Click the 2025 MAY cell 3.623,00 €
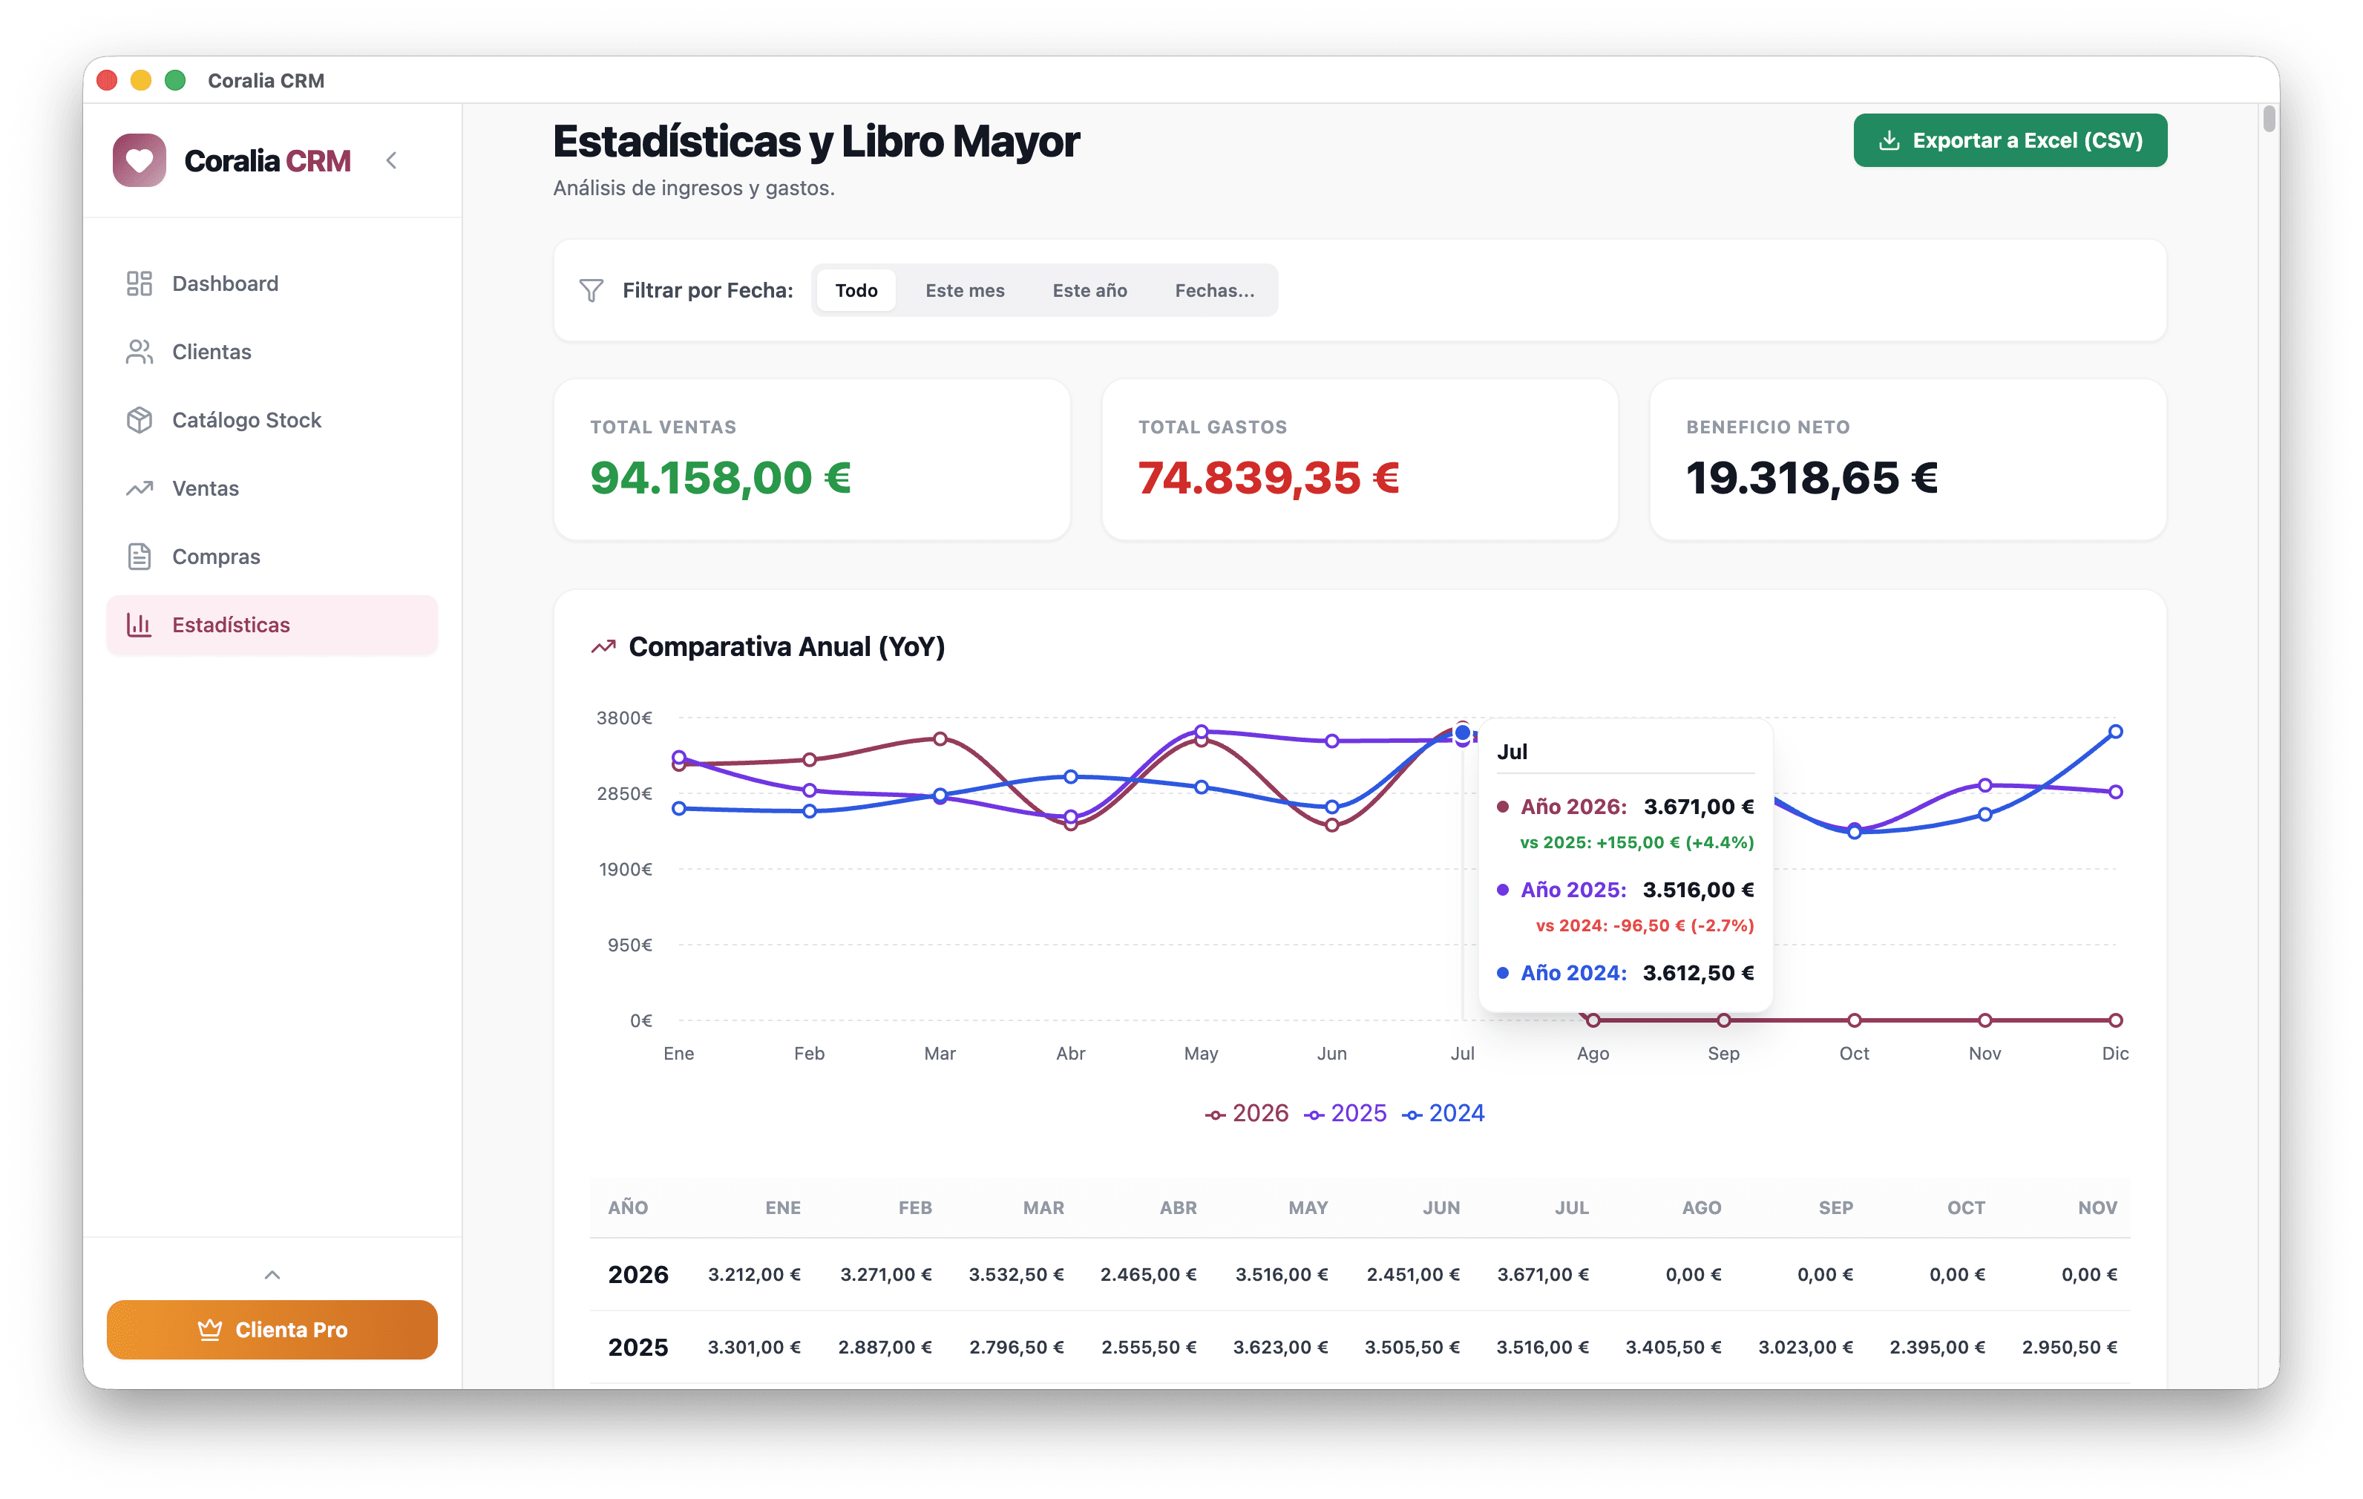Image resolution: width=2363 pixels, height=1499 pixels. coord(1279,1347)
